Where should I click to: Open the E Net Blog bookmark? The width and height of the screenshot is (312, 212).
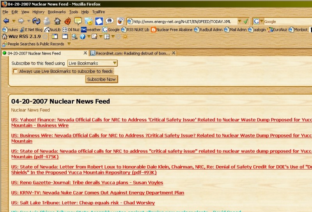[31, 30]
